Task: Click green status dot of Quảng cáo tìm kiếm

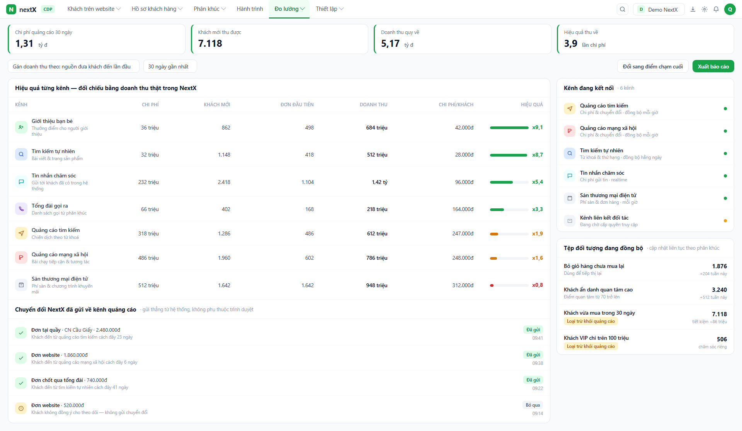Action: (x=725, y=109)
